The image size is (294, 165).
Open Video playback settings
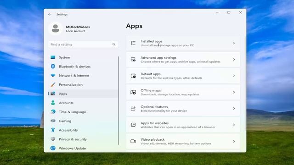[x=183, y=141]
